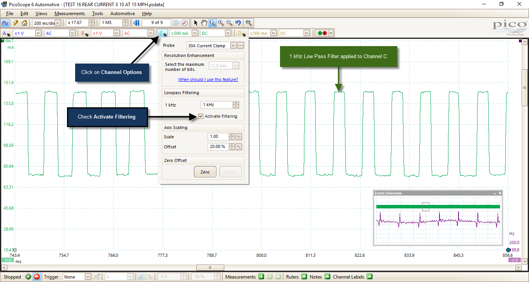Click the Channel Labels toggle icon
Screen dimensions: 529x282
(369, 277)
